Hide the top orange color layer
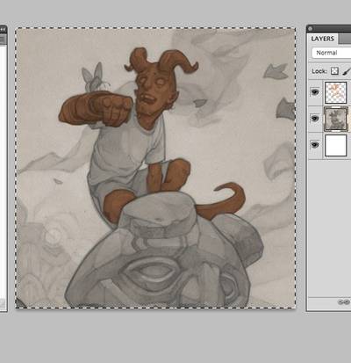351x363 pixels. click(315, 92)
